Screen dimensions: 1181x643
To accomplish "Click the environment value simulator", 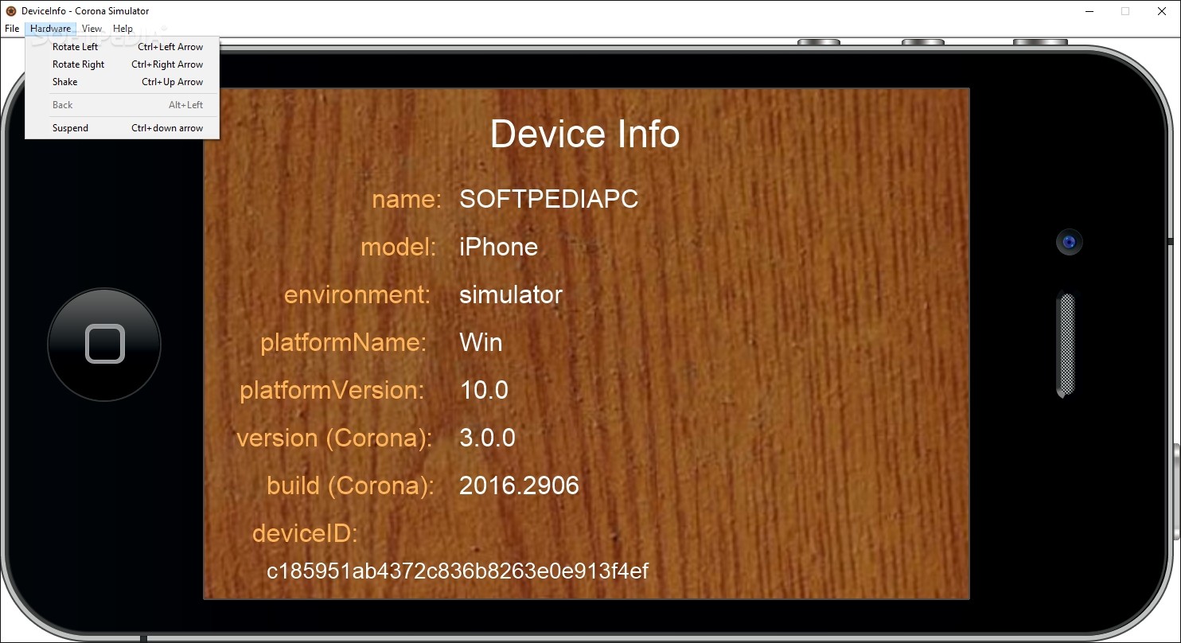I will (511, 294).
